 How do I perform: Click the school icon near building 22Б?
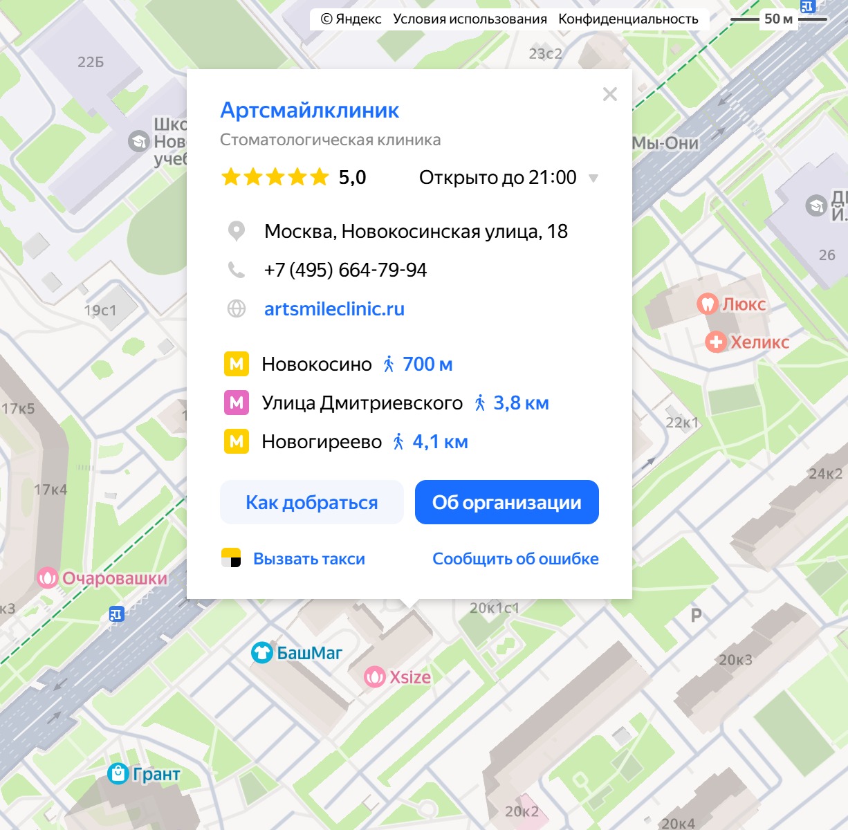pyautogui.click(x=139, y=142)
